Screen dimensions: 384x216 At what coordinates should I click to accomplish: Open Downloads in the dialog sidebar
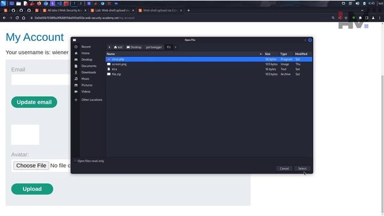(x=89, y=72)
